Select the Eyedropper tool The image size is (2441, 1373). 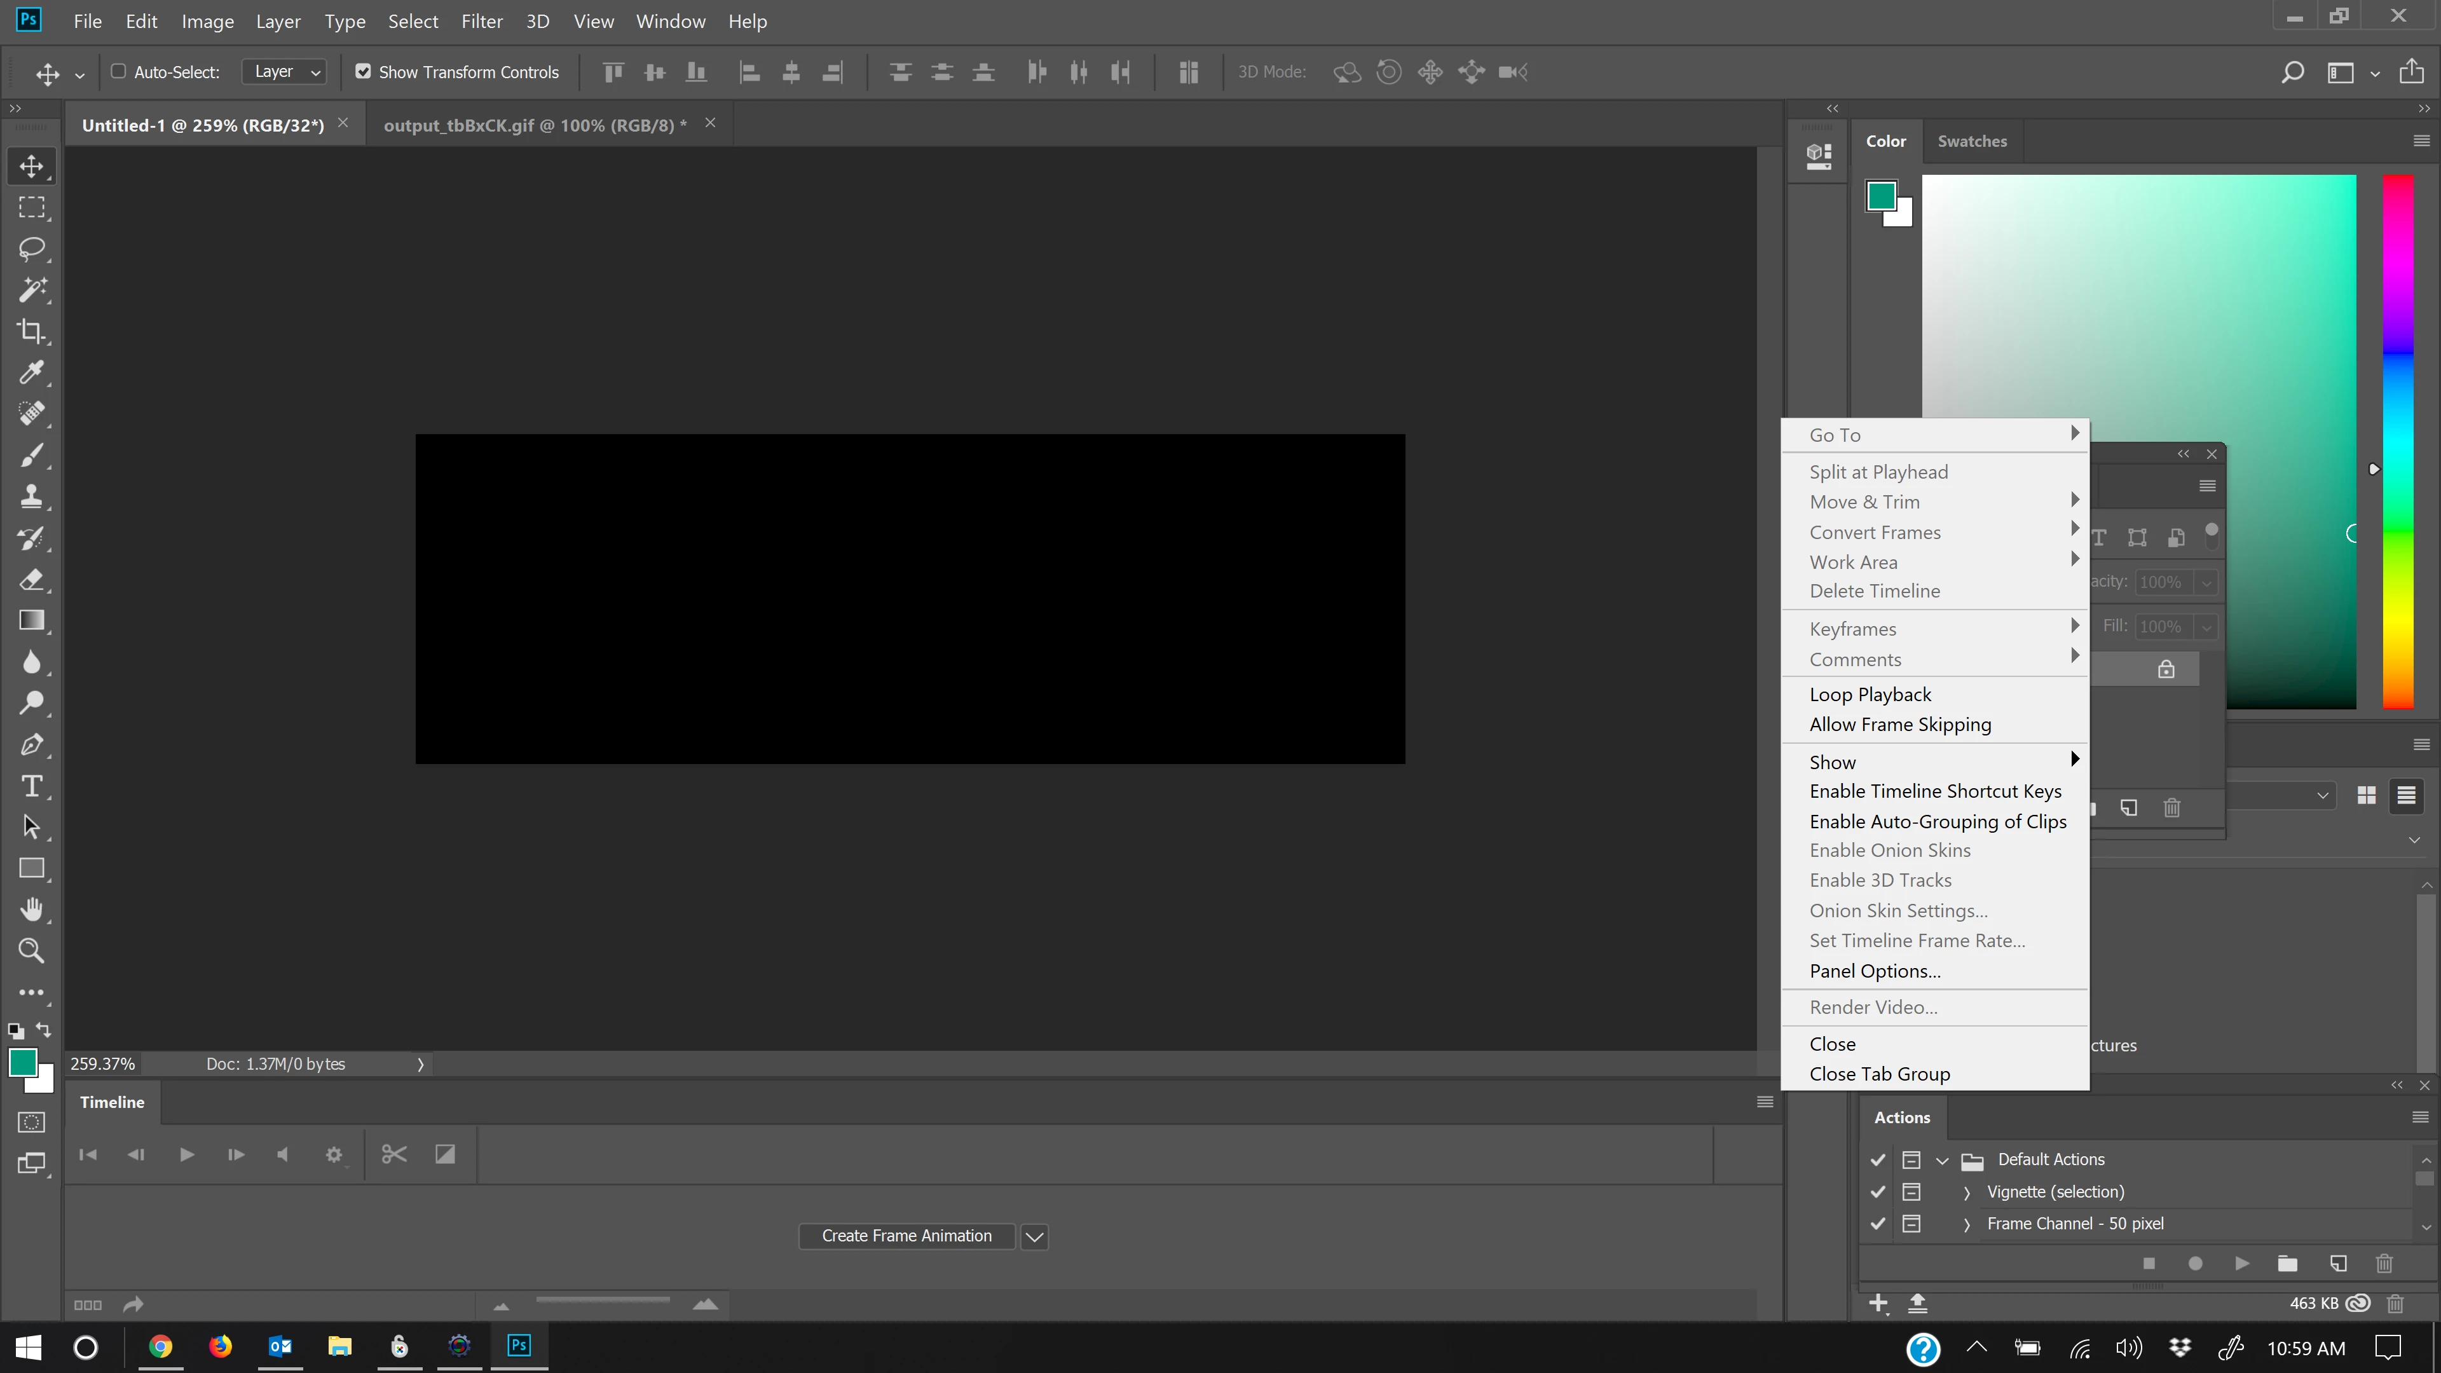tap(31, 372)
